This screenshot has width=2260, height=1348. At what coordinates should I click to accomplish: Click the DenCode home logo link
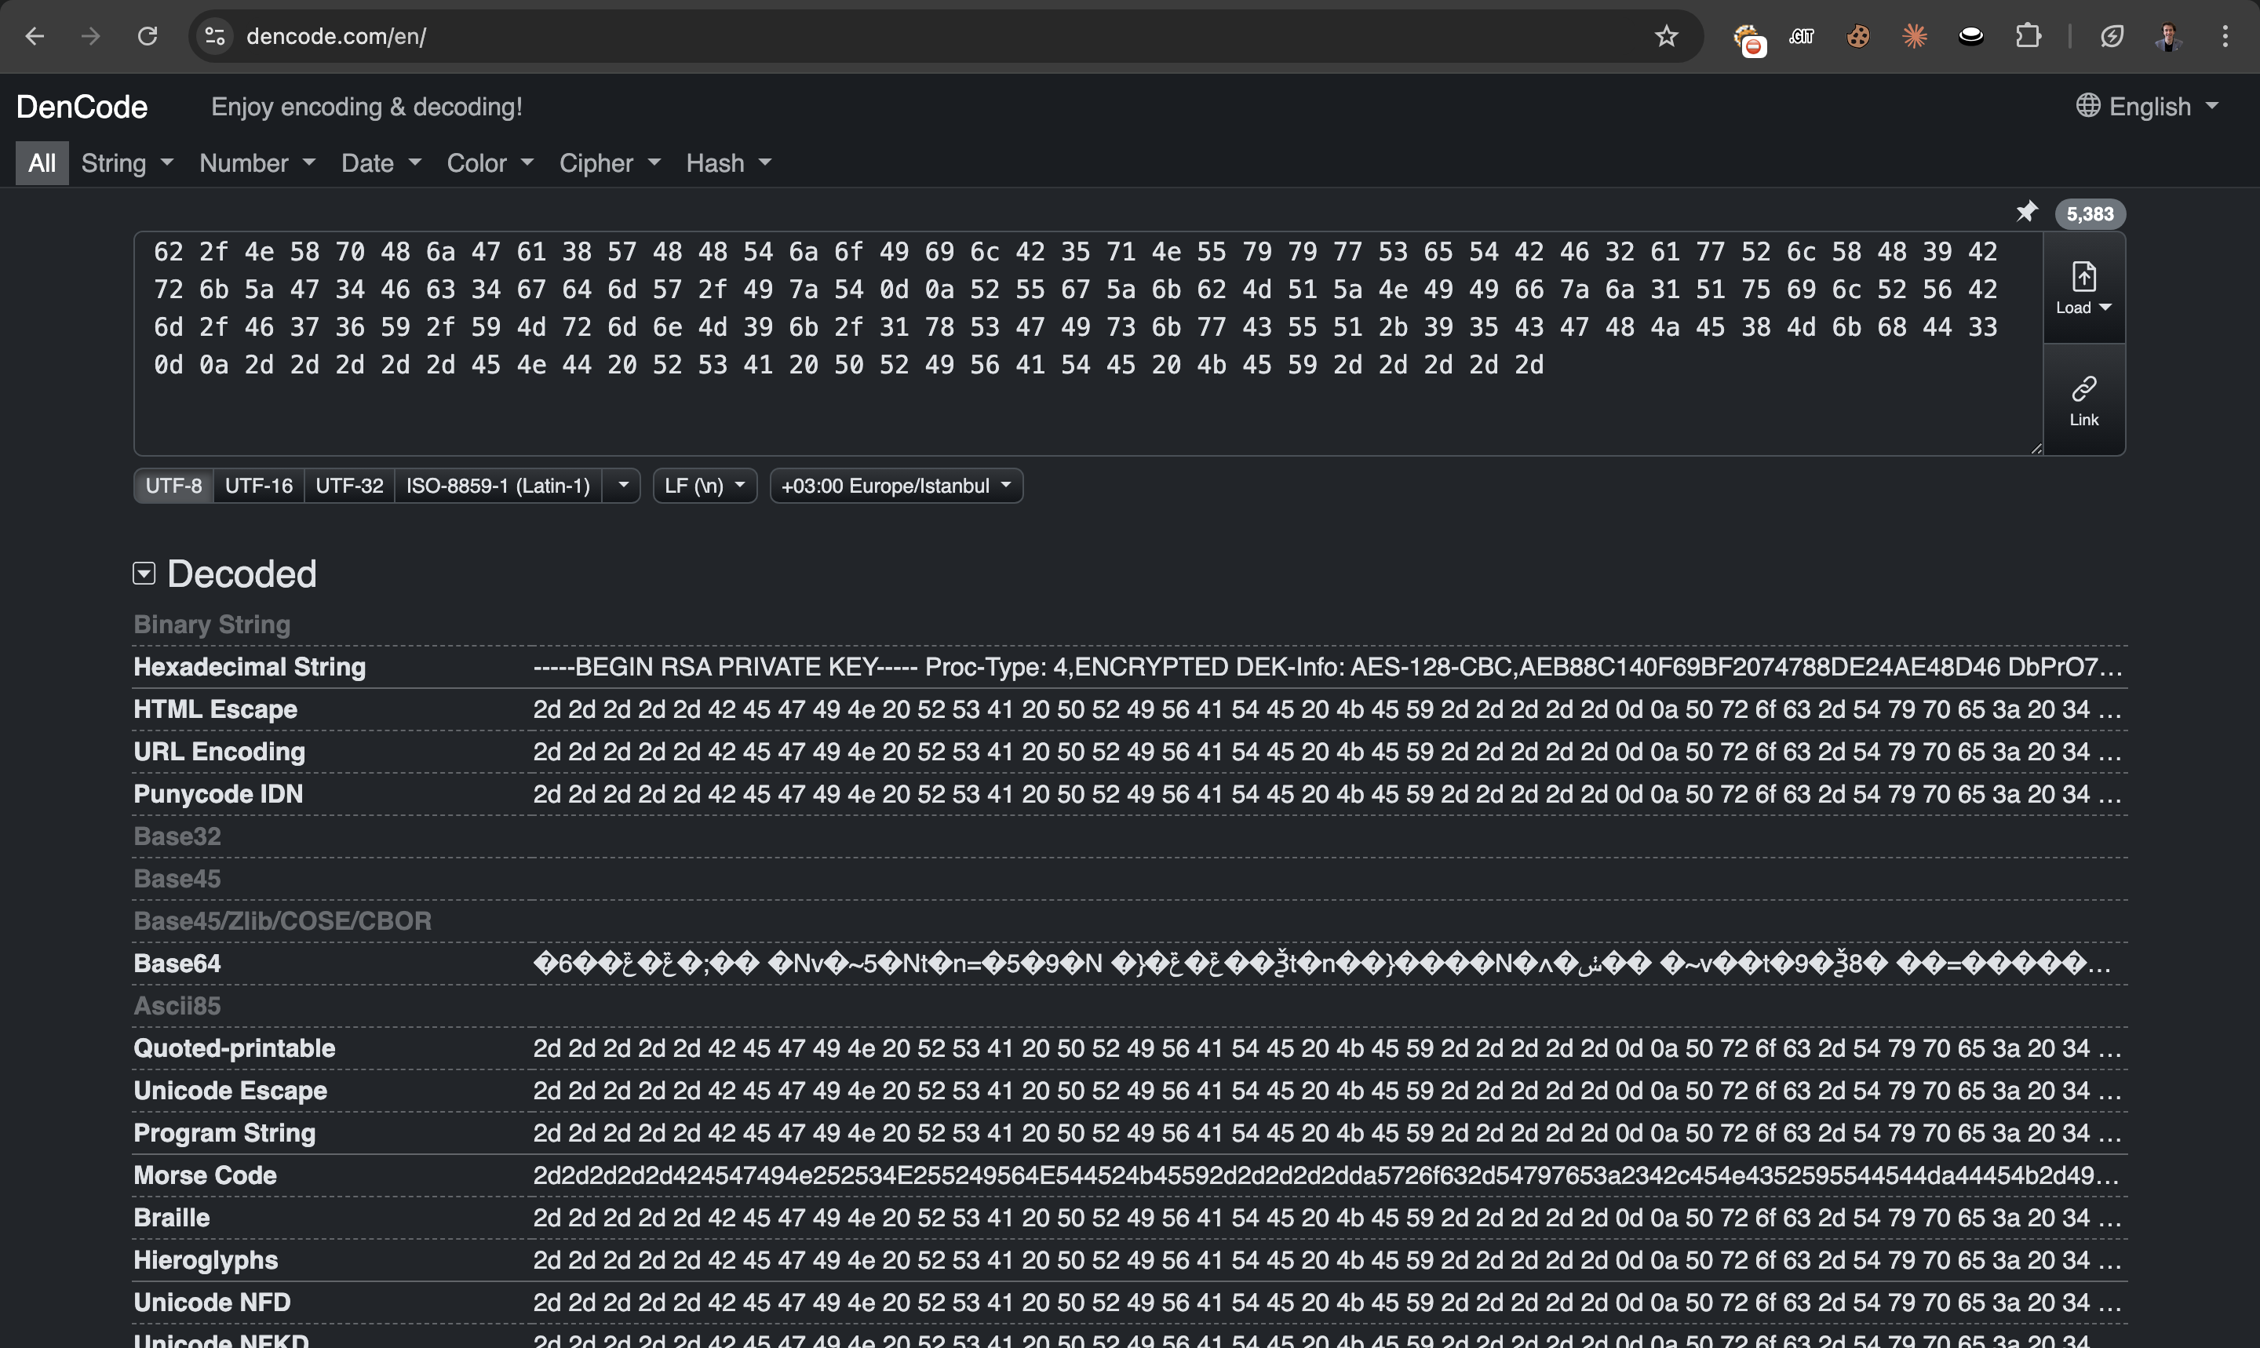(82, 107)
